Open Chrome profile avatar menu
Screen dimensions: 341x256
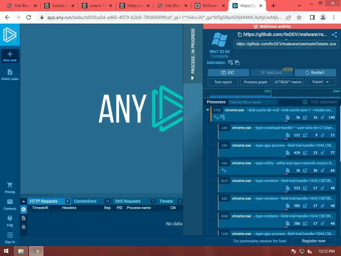[x=323, y=17]
